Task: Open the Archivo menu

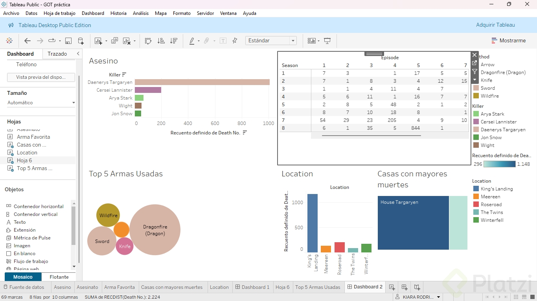Action: (11, 13)
